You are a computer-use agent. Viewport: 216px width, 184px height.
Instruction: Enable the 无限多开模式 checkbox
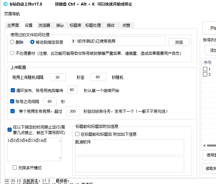click(15, 168)
